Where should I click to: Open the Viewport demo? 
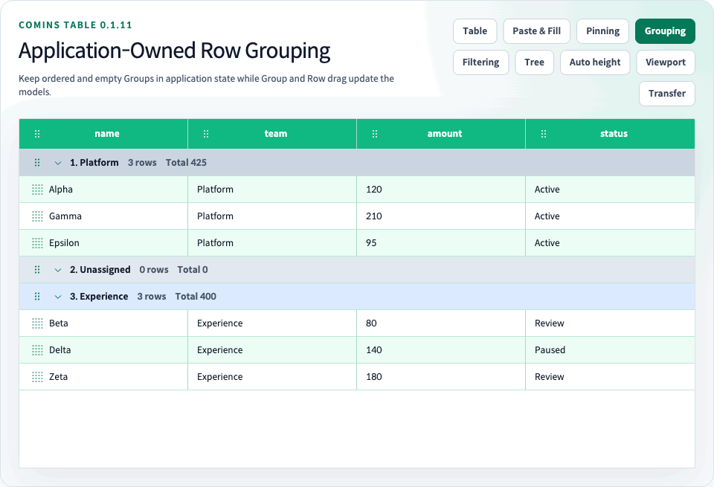[666, 62]
